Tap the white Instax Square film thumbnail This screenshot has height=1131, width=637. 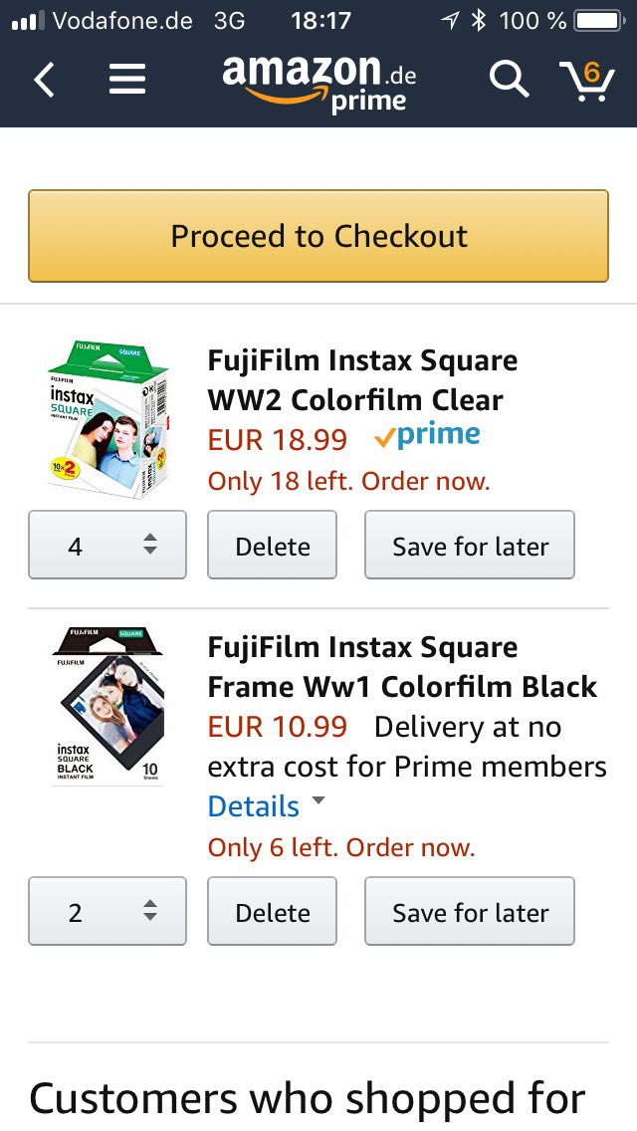(x=107, y=418)
